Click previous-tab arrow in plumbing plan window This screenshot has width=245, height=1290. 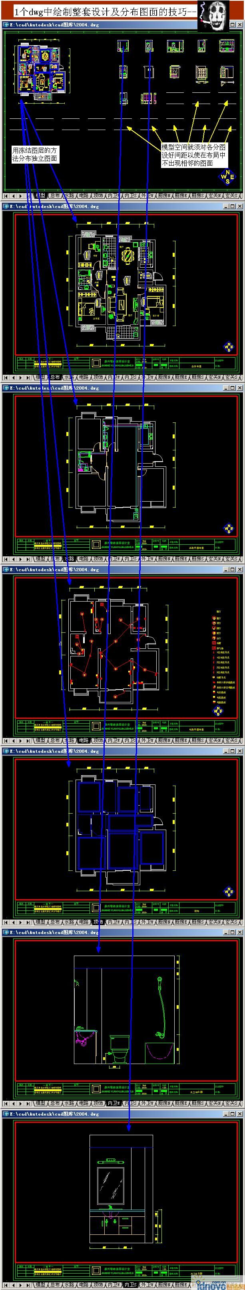14,558
